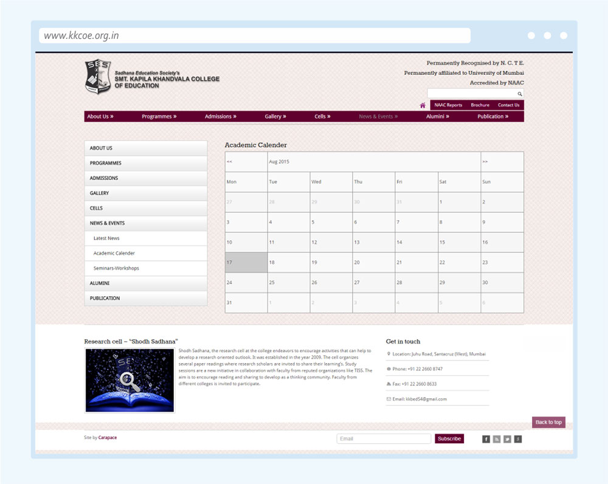This screenshot has height=484, width=608.
Task: Select day 1 of August under Sat
Action: [x=460, y=202]
